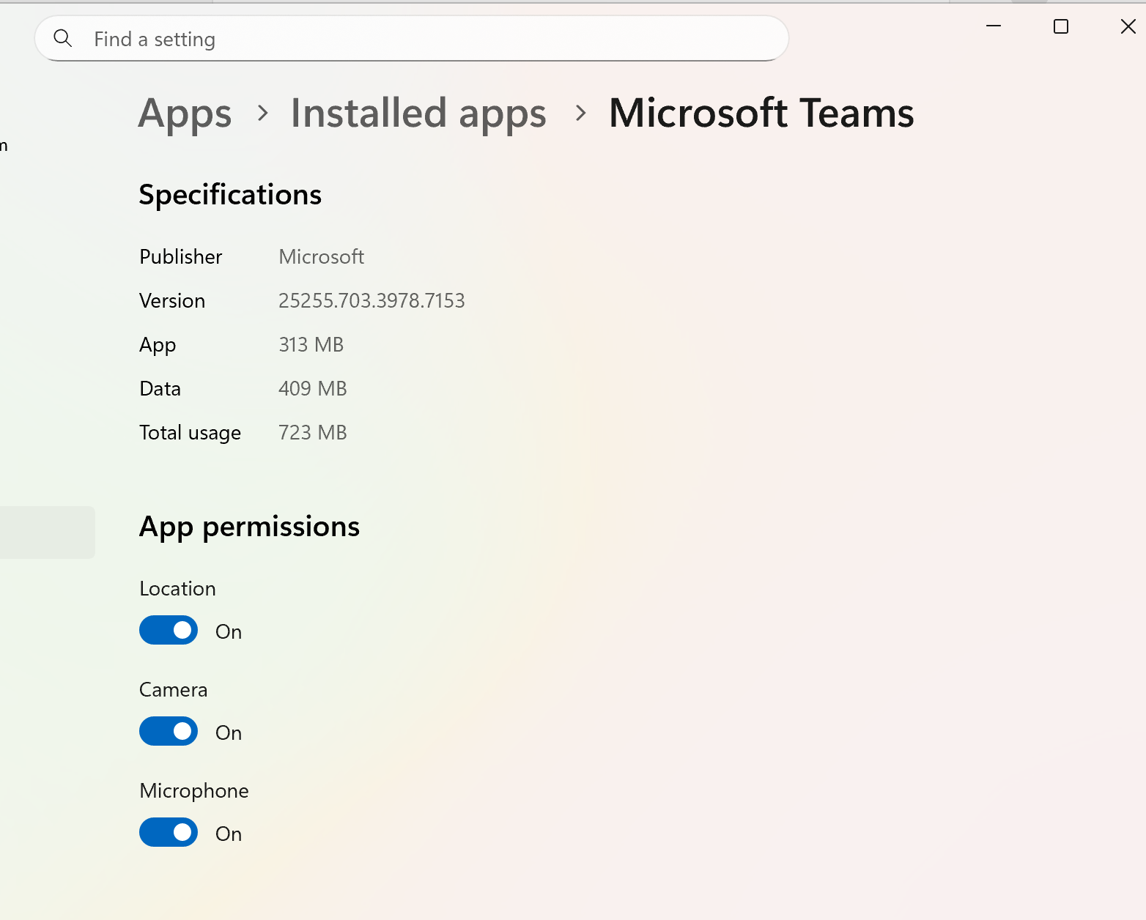Click the Version label

coord(172,301)
